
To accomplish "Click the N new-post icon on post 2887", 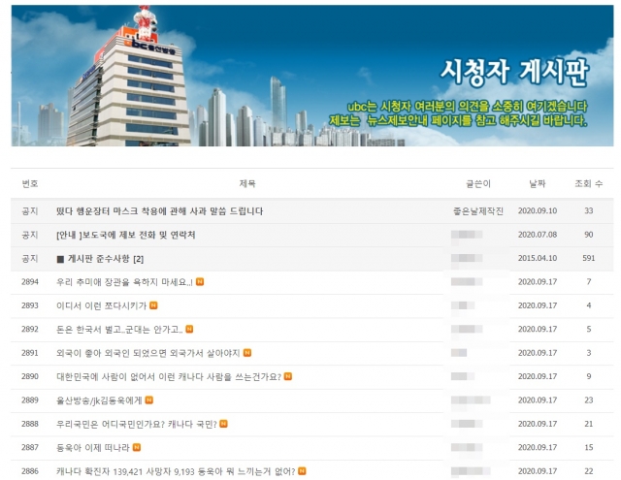I will click(x=137, y=448).
